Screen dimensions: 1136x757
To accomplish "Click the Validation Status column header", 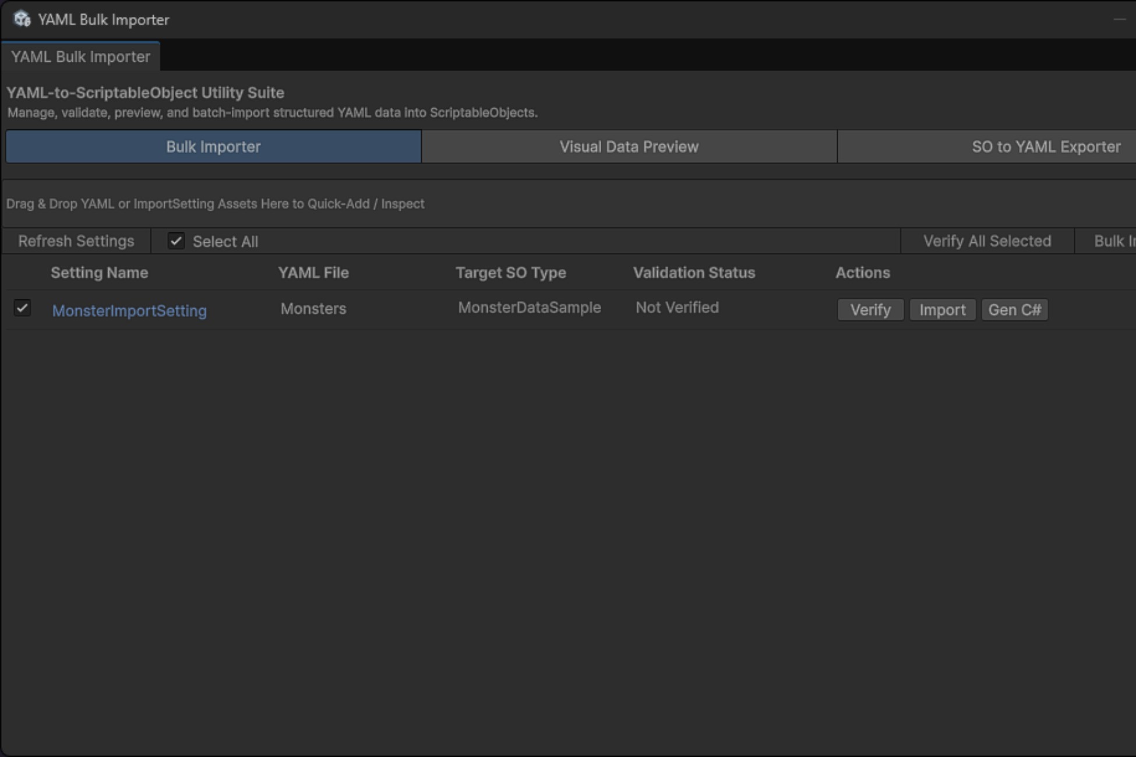I will (694, 273).
